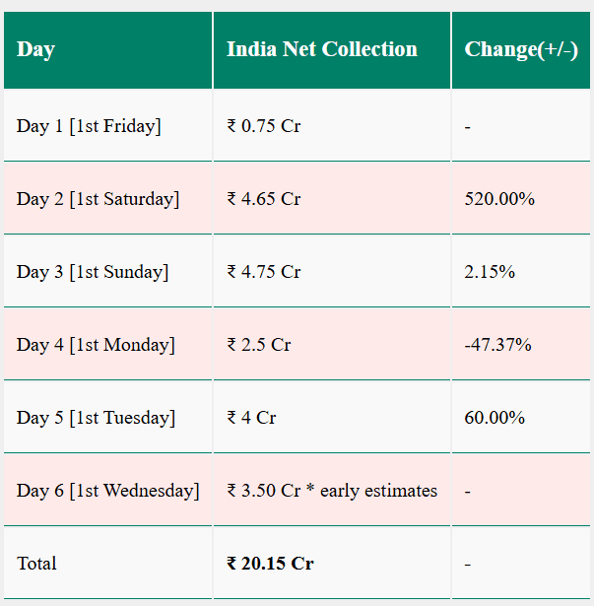
Task: Click the ₹ 4.65 Cr collection value
Action: click(x=264, y=199)
